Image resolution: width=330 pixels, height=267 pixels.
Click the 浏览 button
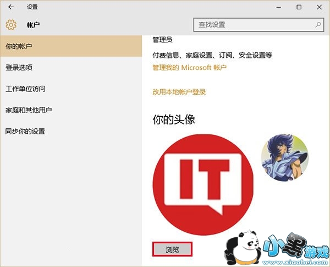172,249
